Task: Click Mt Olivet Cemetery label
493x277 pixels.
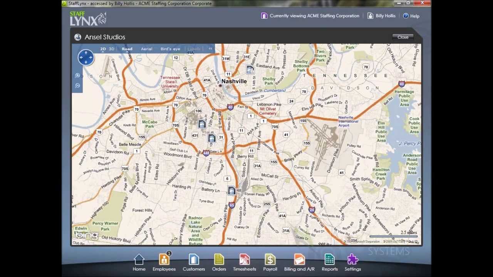Action: (x=268, y=111)
